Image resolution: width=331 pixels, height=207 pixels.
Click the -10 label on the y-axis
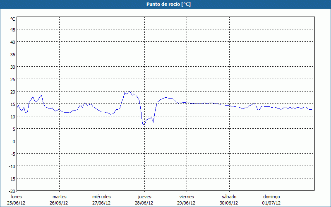point(12,166)
